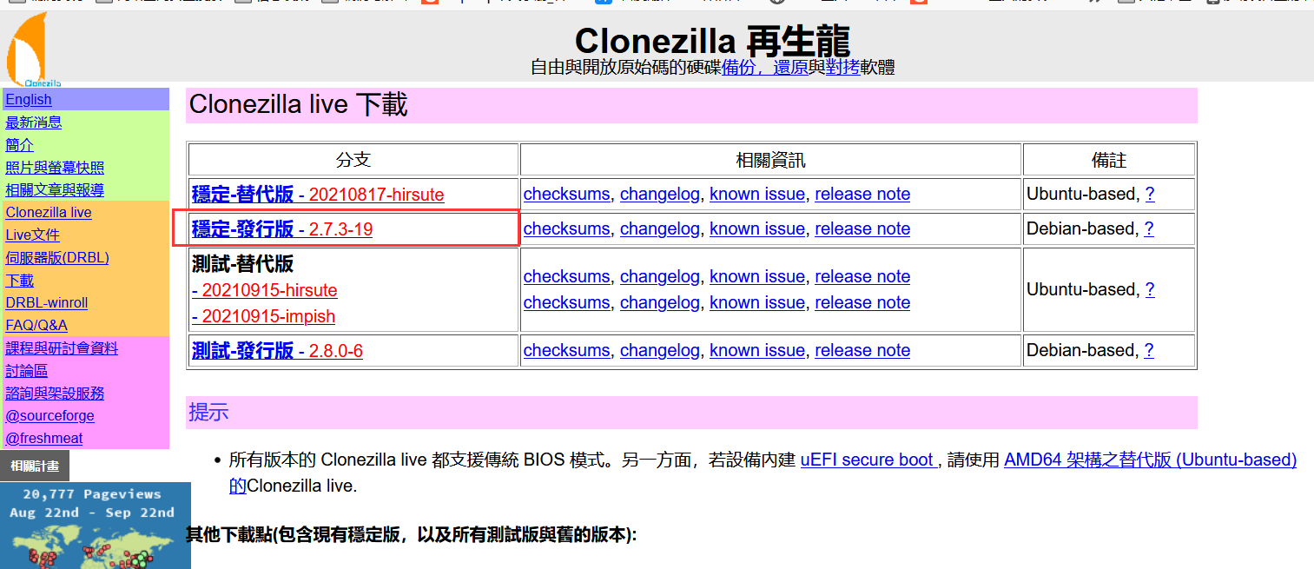Click the 其他下載點 paragraph heading
The height and width of the screenshot is (569, 1314).
pyautogui.click(x=412, y=535)
